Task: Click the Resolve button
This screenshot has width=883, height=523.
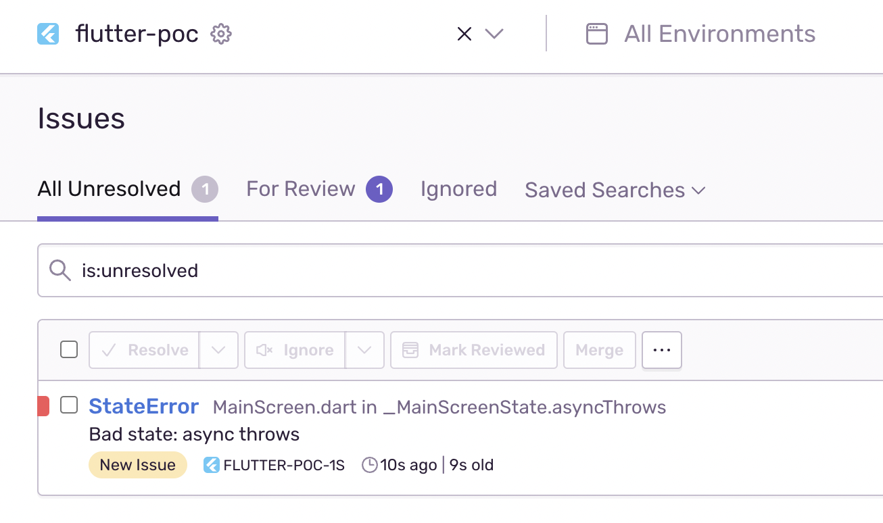Action: click(x=144, y=350)
